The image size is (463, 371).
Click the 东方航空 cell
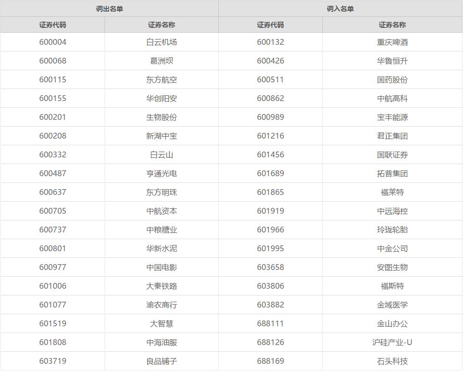tap(161, 80)
